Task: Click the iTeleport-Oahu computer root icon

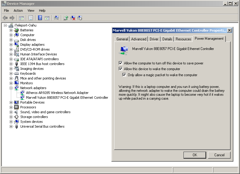Action: pos(11,25)
